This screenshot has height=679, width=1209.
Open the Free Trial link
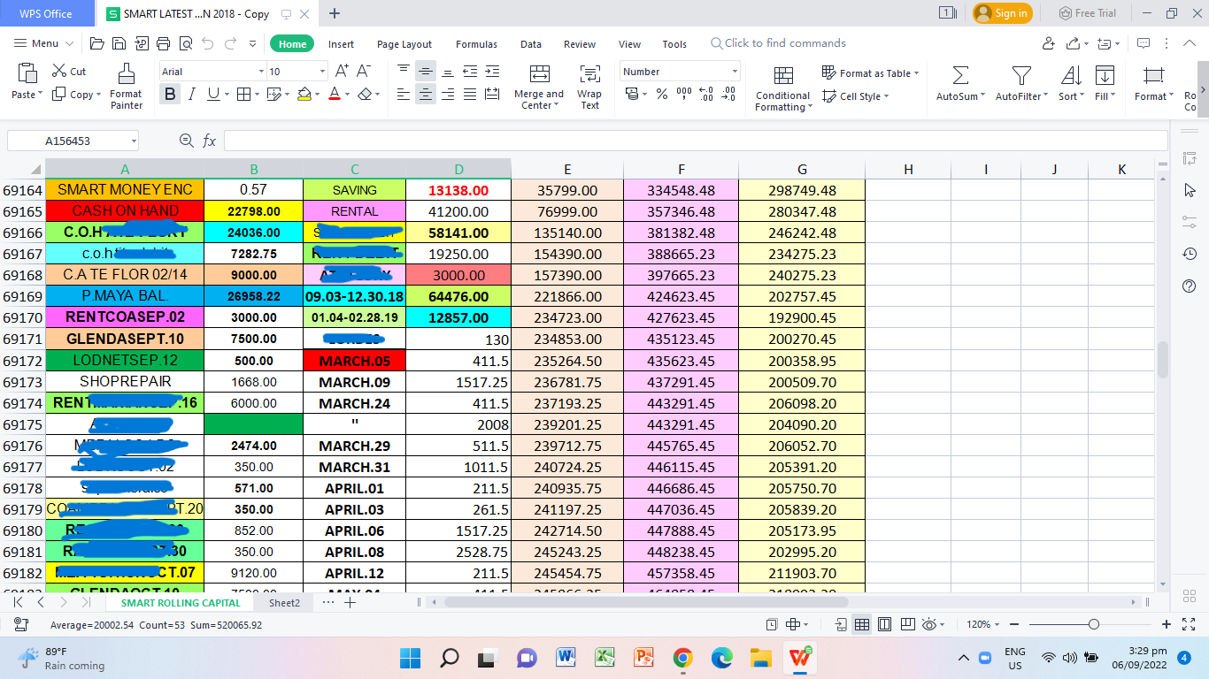[x=1087, y=13]
